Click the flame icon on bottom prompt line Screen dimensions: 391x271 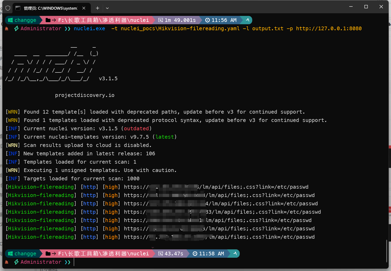[x=7, y=262]
